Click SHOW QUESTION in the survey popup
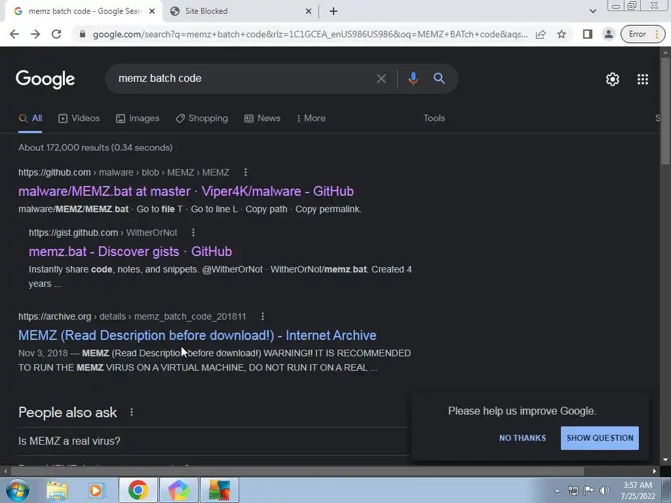Image resolution: width=671 pixels, height=503 pixels. [600, 438]
